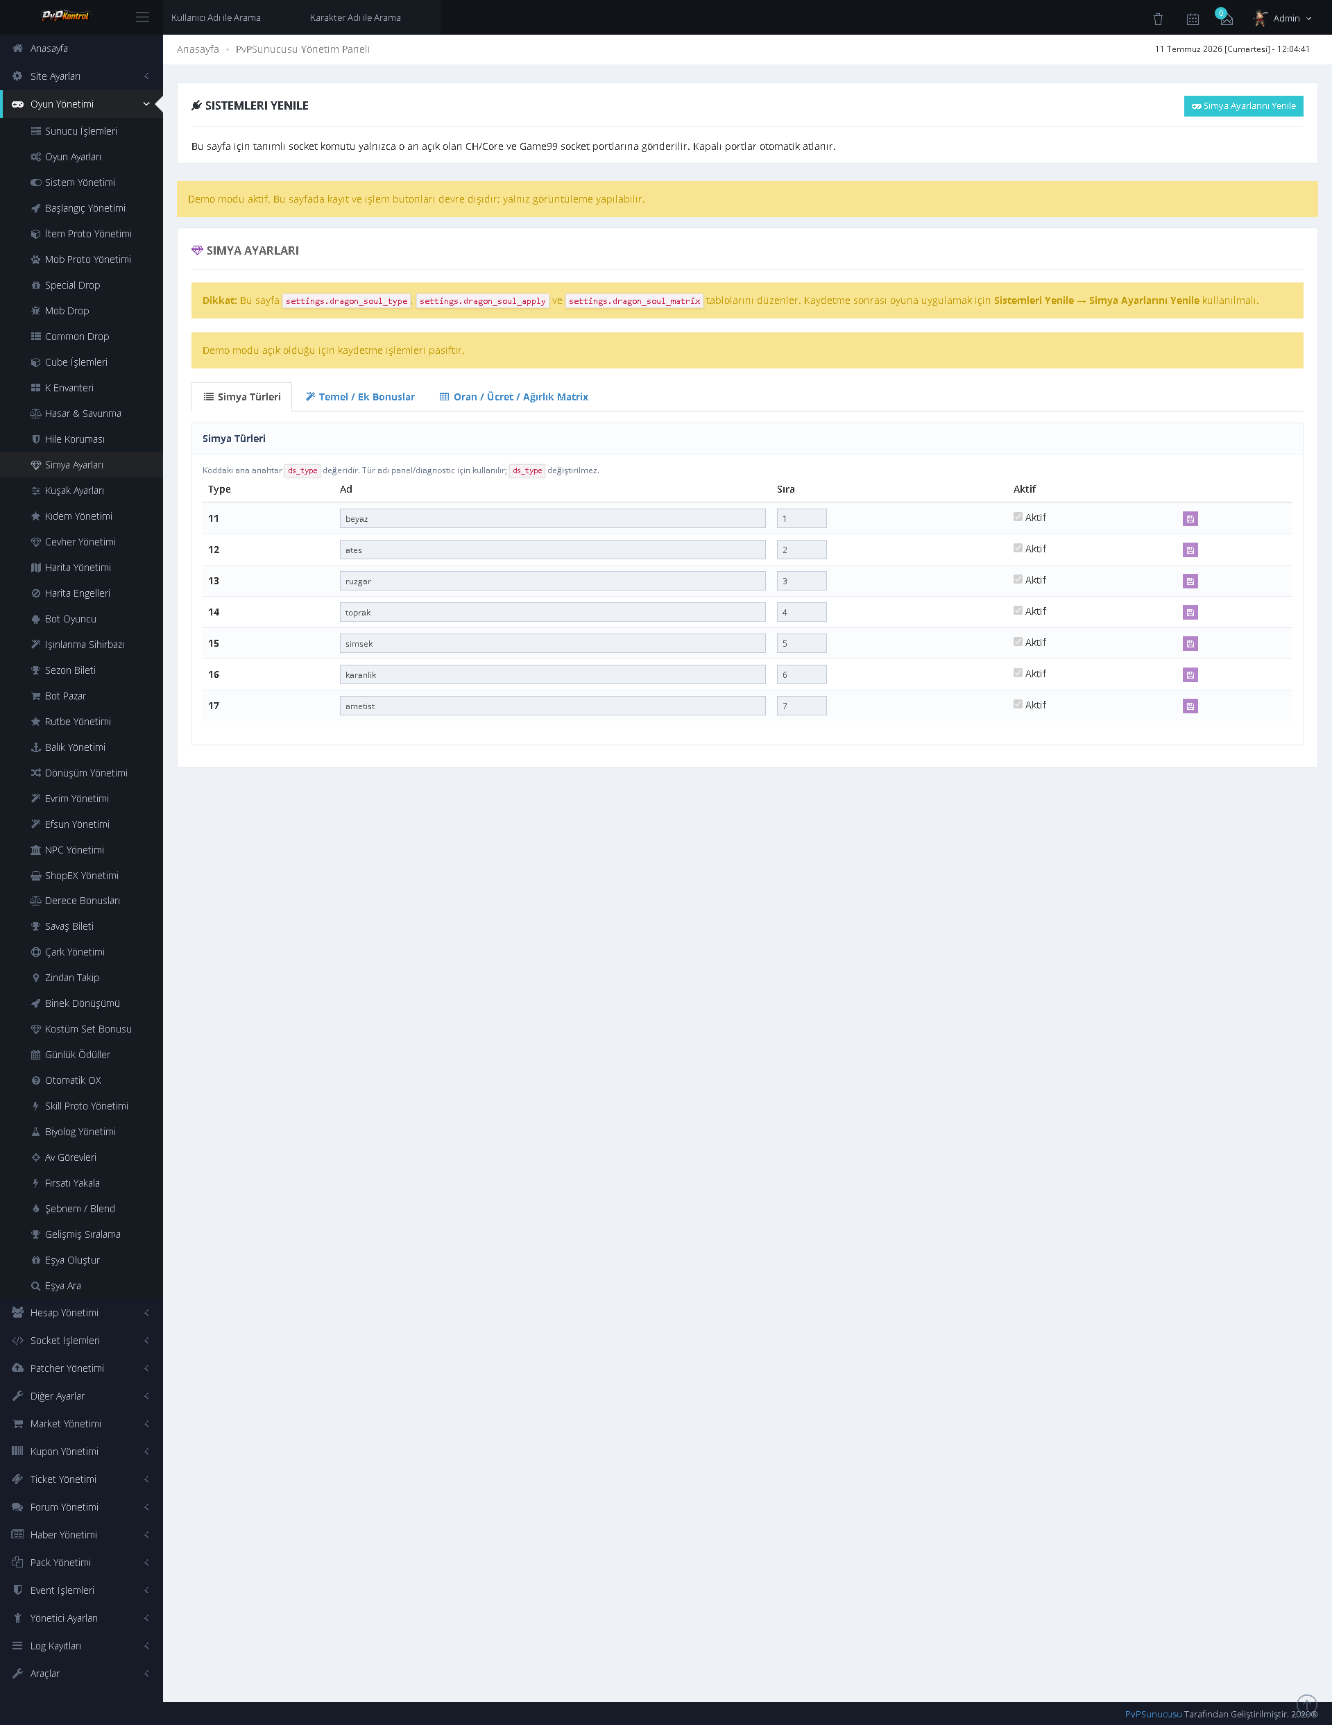Click PvPSunucusu footer link
This screenshot has height=1725, width=1332.
pyautogui.click(x=1153, y=1714)
